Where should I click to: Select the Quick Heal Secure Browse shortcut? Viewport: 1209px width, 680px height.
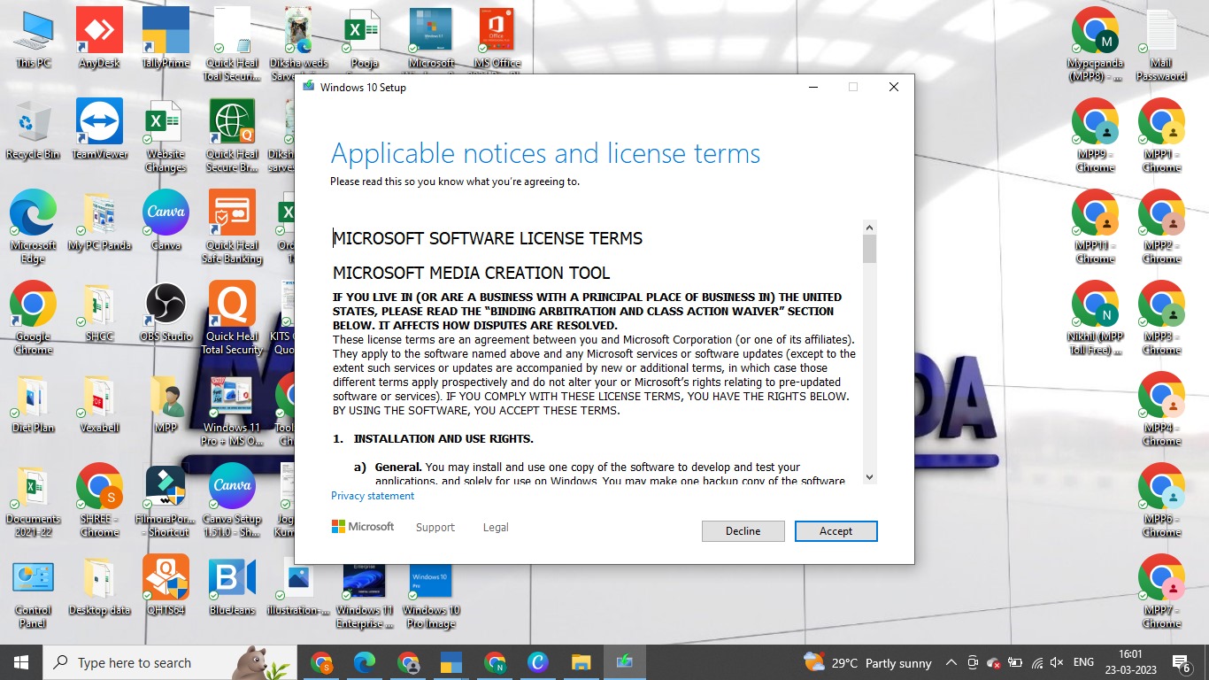coord(233,136)
